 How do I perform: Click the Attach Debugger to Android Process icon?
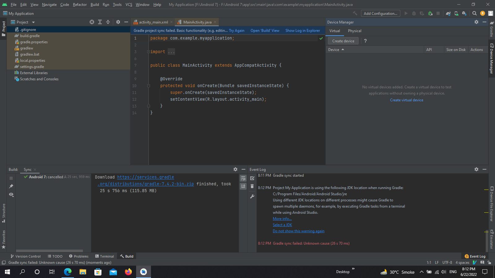click(x=430, y=13)
